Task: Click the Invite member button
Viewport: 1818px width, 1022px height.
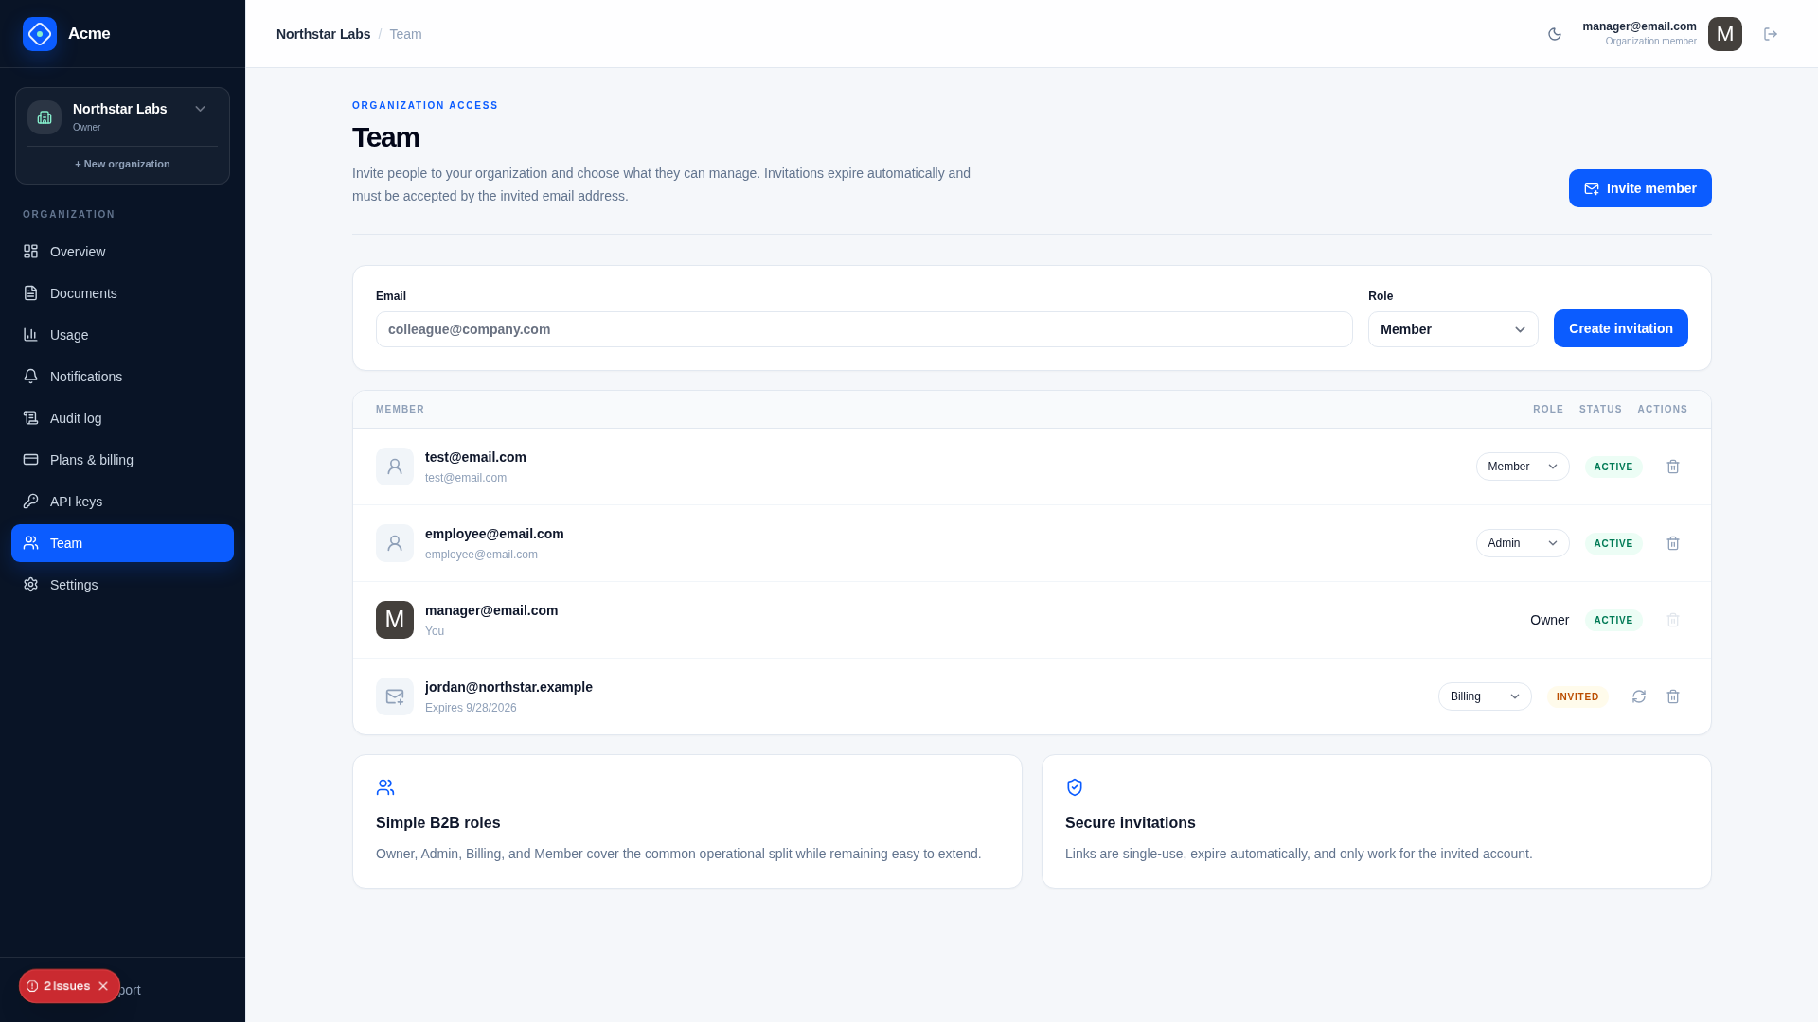Action: [1640, 188]
